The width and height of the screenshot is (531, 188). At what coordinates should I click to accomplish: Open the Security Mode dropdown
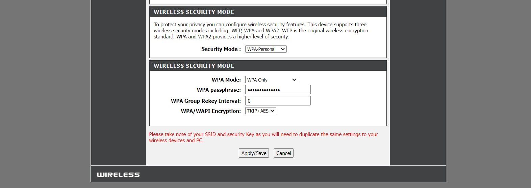pyautogui.click(x=266, y=49)
